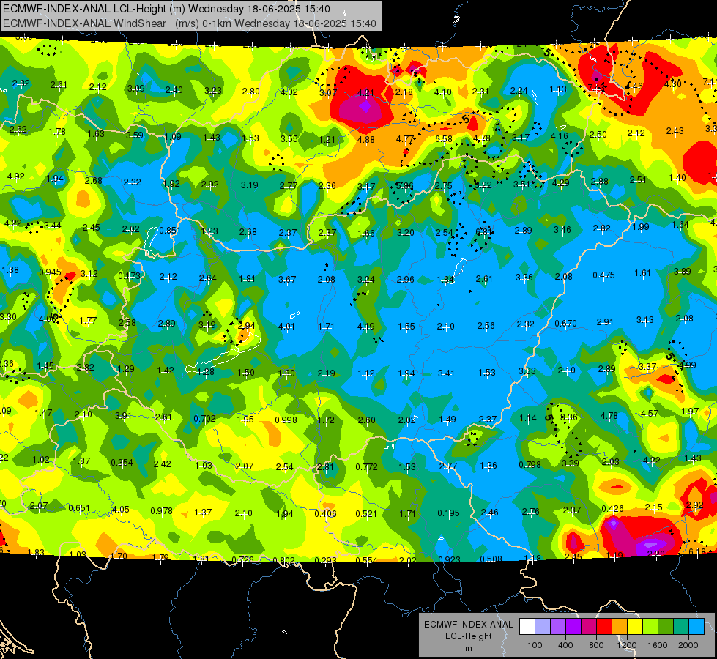Click the wind shear value 6.58
717x659 pixels.
pyautogui.click(x=444, y=138)
